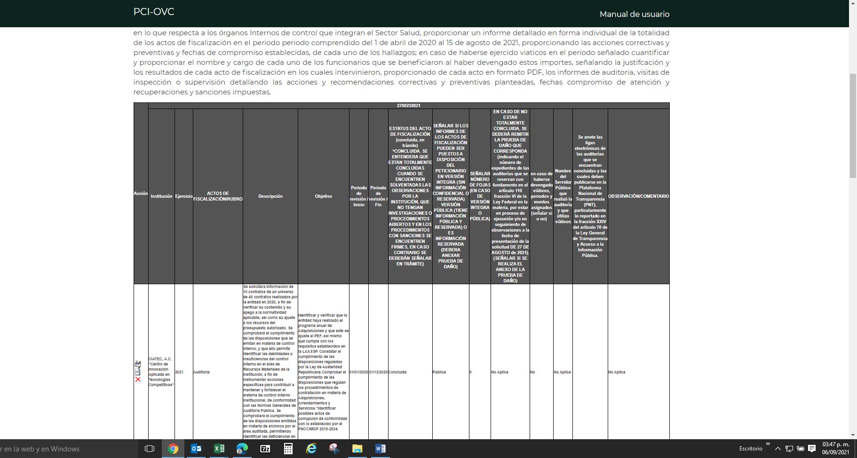Open File Explorer from the taskbar
The height and width of the screenshot is (458, 857).
(x=357, y=449)
